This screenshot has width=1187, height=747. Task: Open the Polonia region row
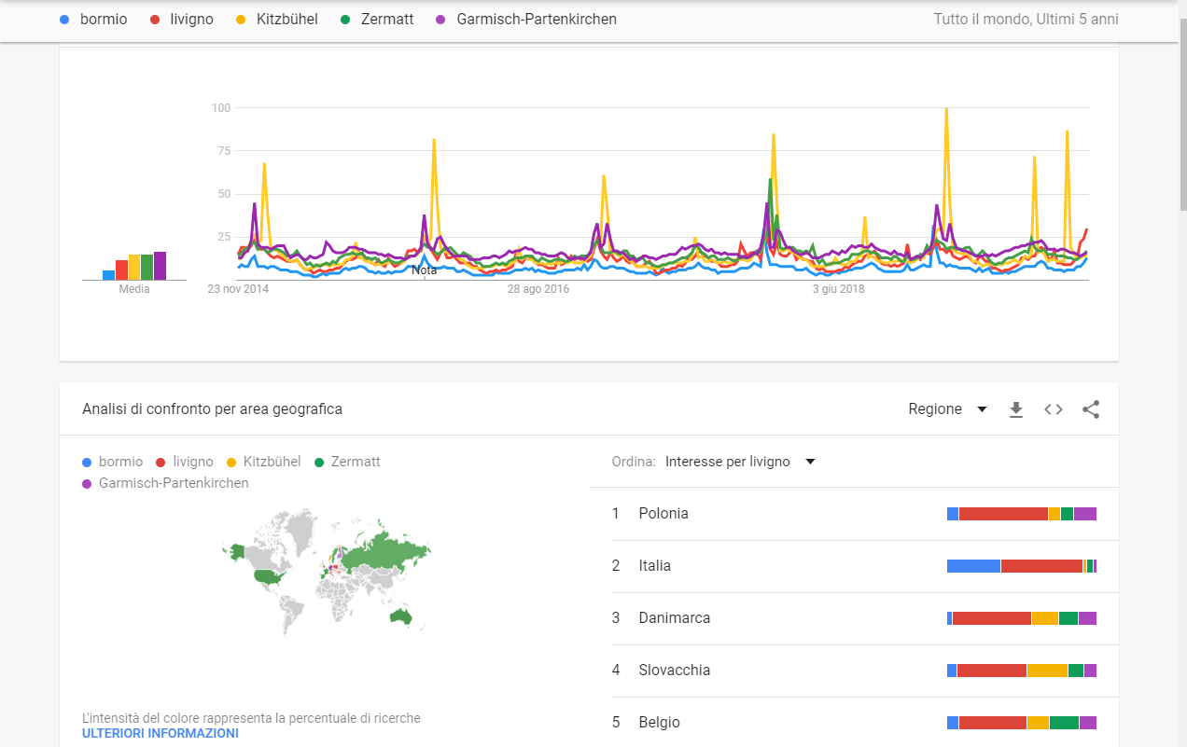tap(854, 514)
